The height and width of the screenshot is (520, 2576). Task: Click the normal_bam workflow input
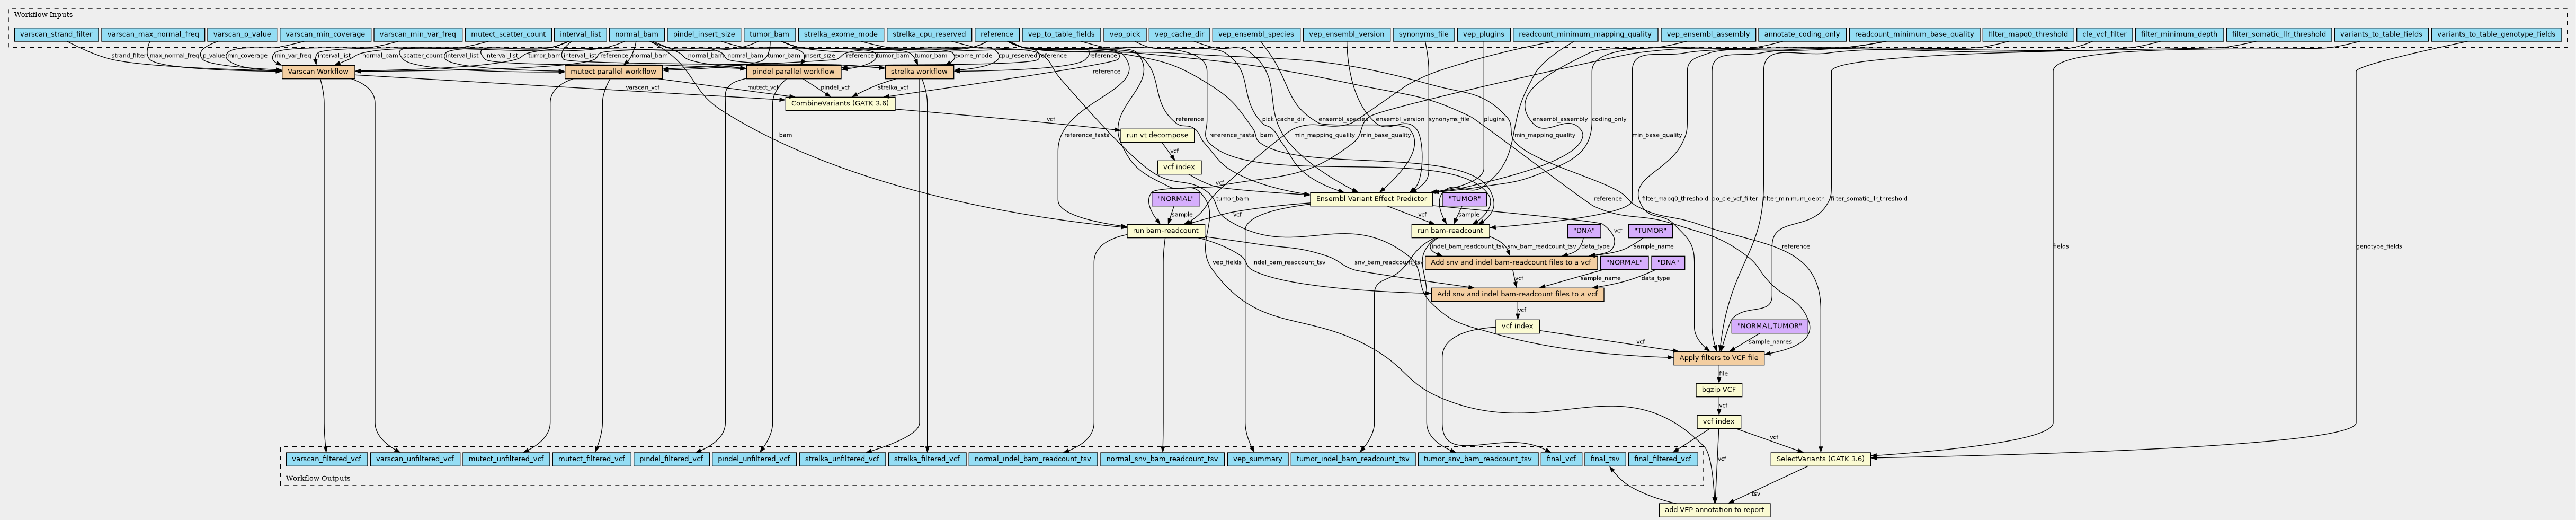635,34
